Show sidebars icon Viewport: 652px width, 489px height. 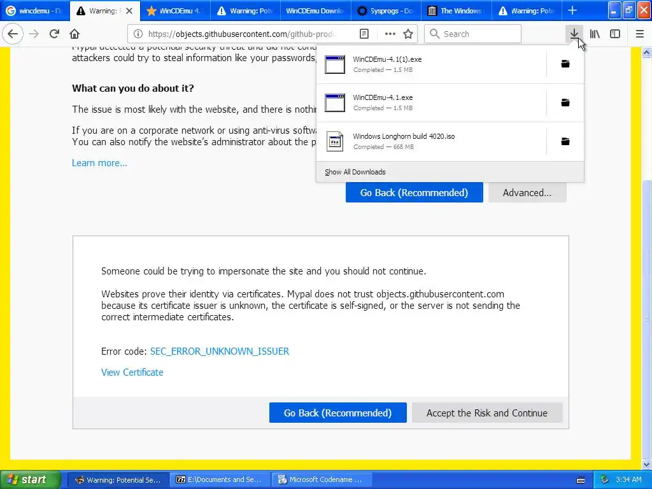(615, 34)
